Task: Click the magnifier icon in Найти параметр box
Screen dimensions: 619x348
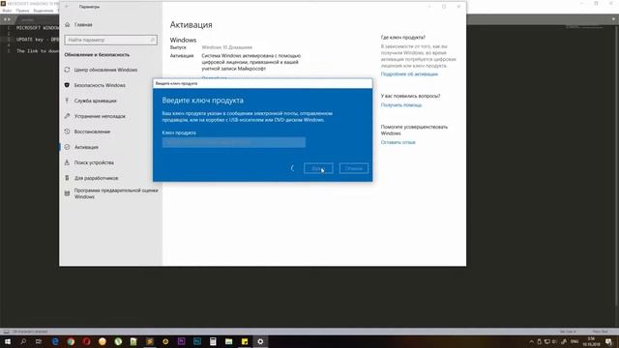Action: coord(153,40)
